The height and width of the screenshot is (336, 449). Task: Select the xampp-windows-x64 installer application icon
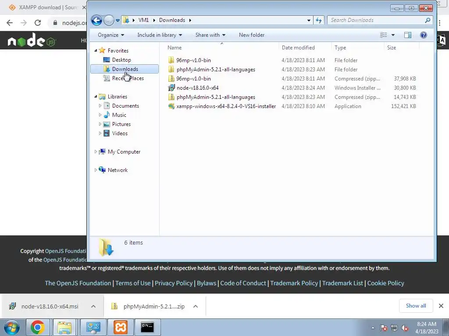[171, 106]
